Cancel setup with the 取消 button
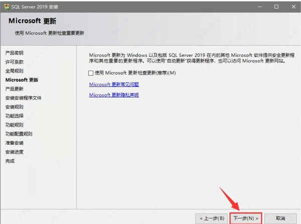This screenshot has width=301, height=224. tap(280, 218)
